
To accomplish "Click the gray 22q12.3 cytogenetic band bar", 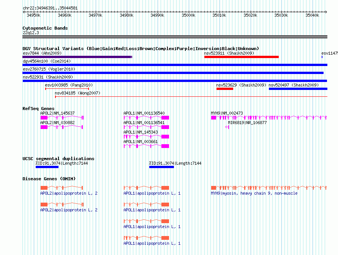I will click(x=175, y=37).
